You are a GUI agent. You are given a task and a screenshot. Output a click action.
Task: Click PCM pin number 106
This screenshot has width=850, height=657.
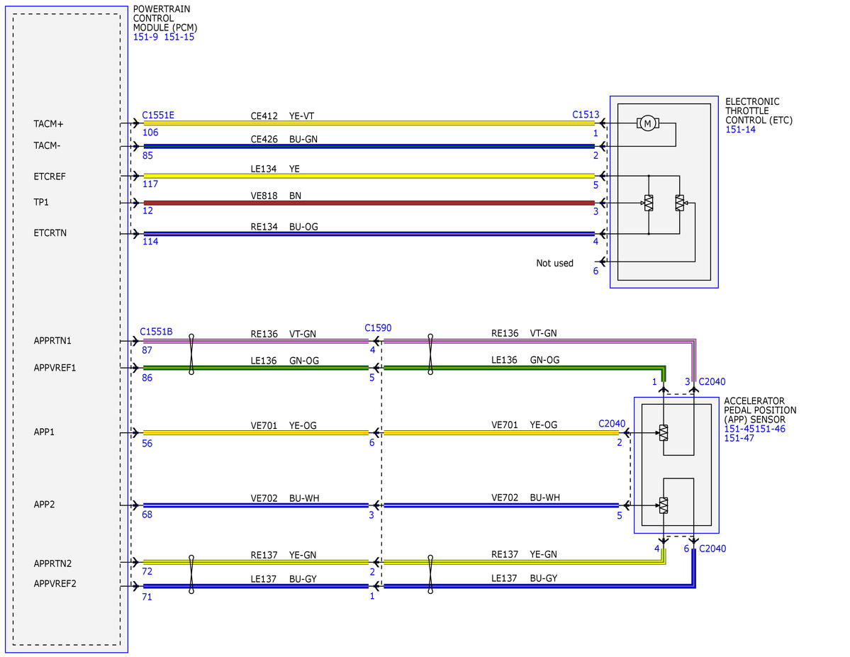pos(150,133)
